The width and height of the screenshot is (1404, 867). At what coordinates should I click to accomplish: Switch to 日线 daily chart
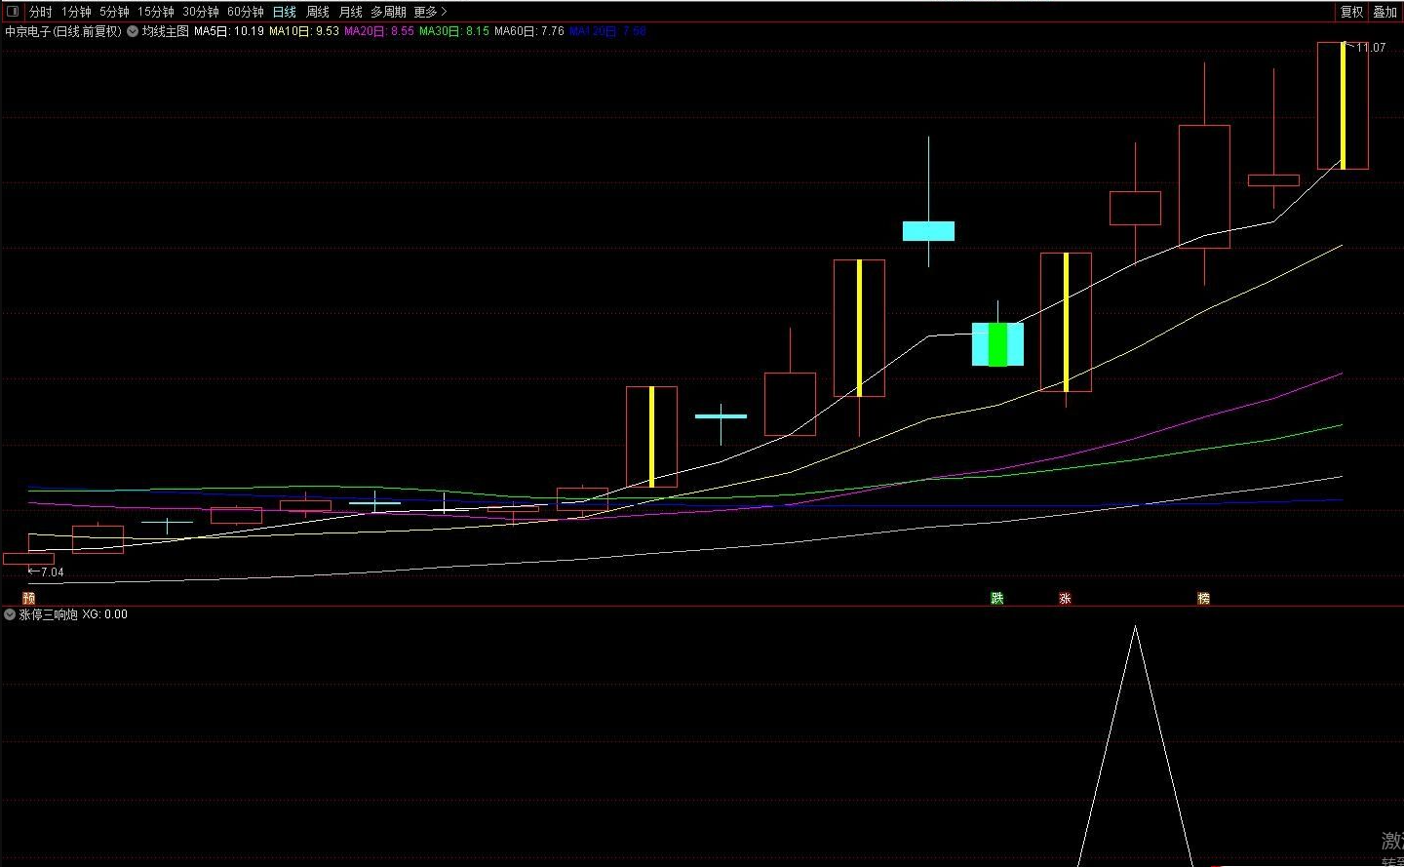tap(284, 12)
